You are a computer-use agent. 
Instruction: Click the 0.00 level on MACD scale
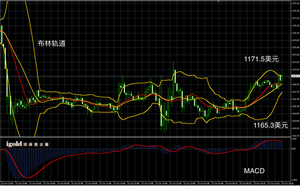pyautogui.click(x=294, y=149)
